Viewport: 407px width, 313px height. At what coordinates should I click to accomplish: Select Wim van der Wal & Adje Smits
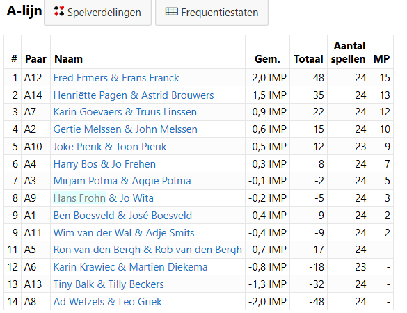click(x=124, y=233)
